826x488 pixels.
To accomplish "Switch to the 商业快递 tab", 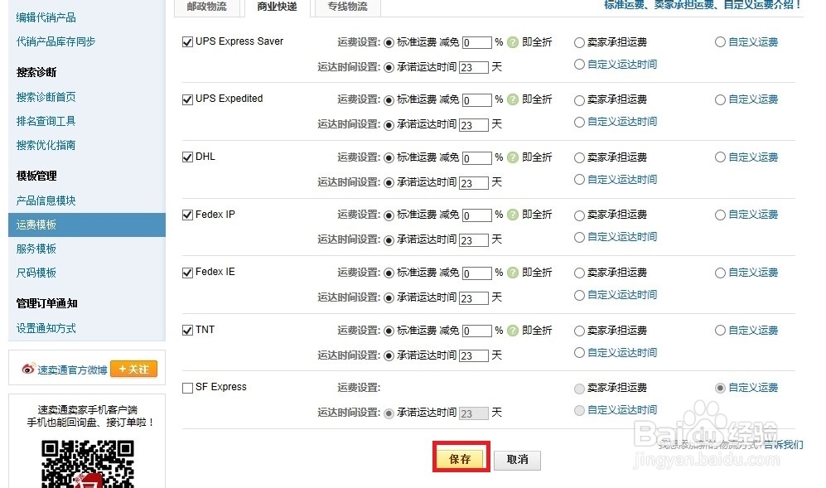I will point(277,7).
